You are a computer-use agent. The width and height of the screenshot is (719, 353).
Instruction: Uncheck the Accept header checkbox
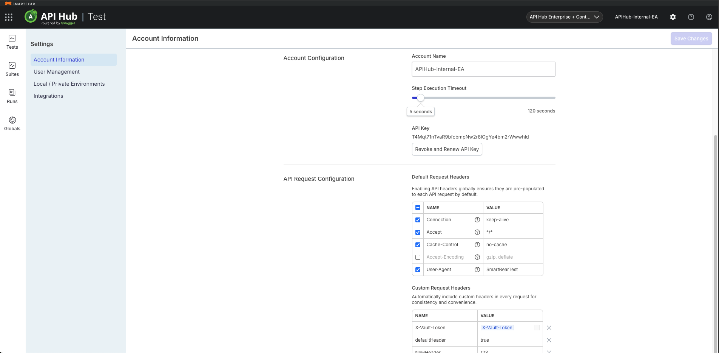[x=418, y=232]
